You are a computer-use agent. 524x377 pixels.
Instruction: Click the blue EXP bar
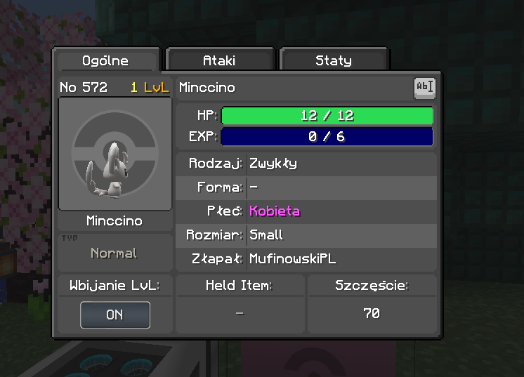[x=327, y=137]
